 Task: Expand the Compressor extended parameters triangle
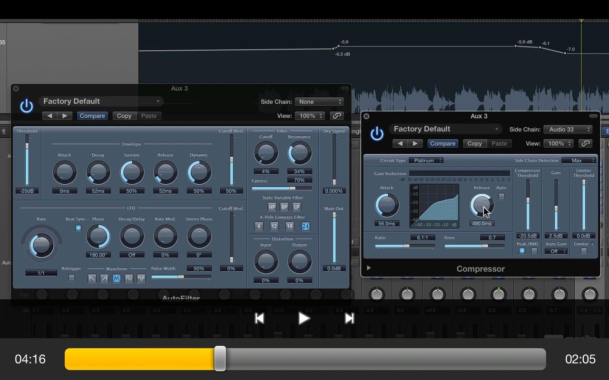pyautogui.click(x=369, y=268)
